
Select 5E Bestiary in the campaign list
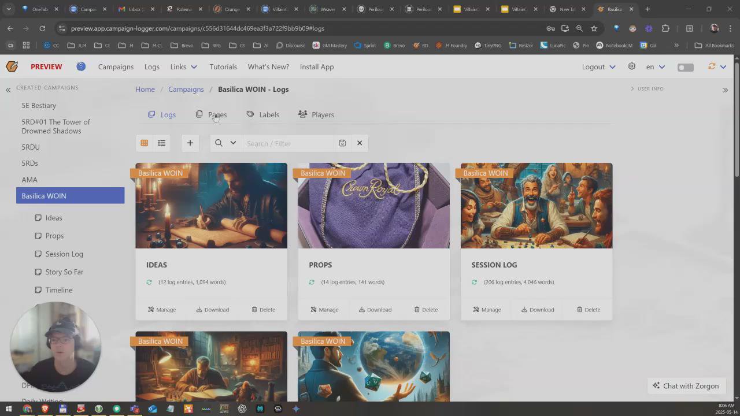(39, 106)
